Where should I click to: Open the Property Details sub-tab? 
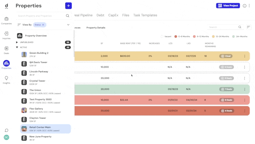(x=96, y=28)
